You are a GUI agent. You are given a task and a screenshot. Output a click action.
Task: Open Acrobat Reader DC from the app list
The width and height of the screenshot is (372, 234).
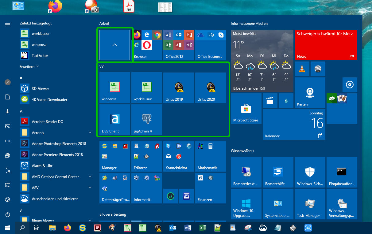point(47,122)
